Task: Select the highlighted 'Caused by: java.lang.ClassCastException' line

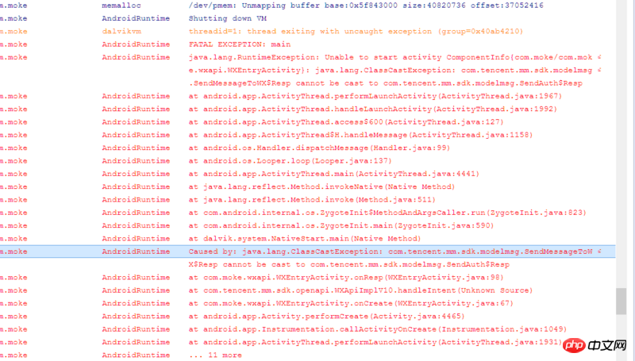Action: [308, 252]
